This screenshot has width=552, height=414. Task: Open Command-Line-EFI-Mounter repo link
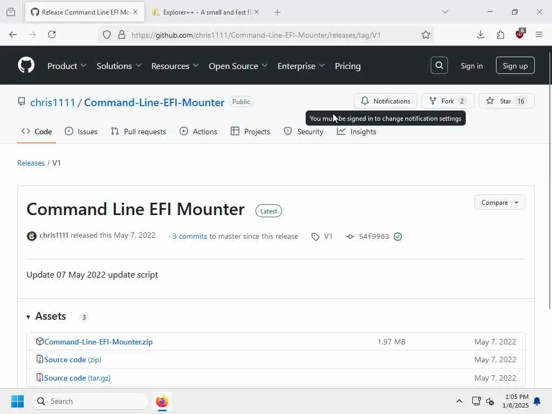pyautogui.click(x=154, y=102)
